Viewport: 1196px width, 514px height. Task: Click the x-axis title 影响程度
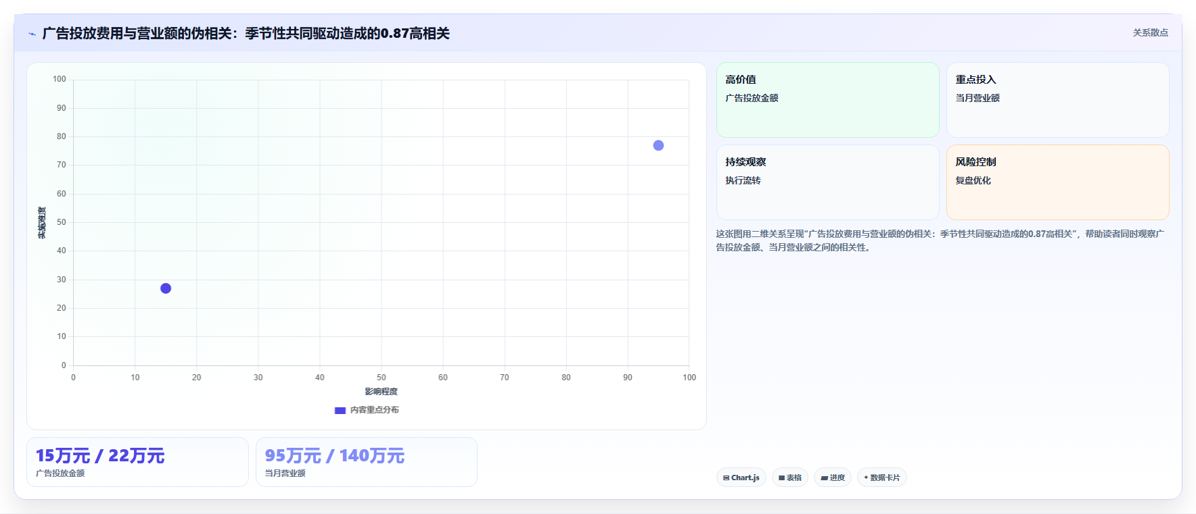point(381,392)
